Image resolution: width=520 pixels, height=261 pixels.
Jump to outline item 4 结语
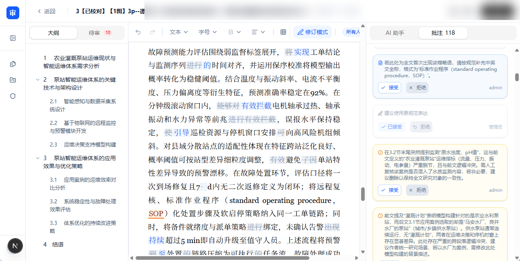53,245
